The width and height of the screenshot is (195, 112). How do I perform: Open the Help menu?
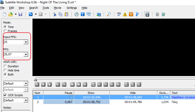point(84,8)
